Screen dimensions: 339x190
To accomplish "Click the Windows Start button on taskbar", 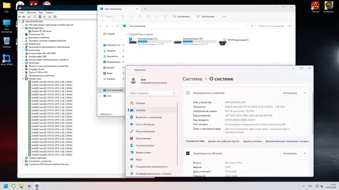I will click(x=6, y=186).
